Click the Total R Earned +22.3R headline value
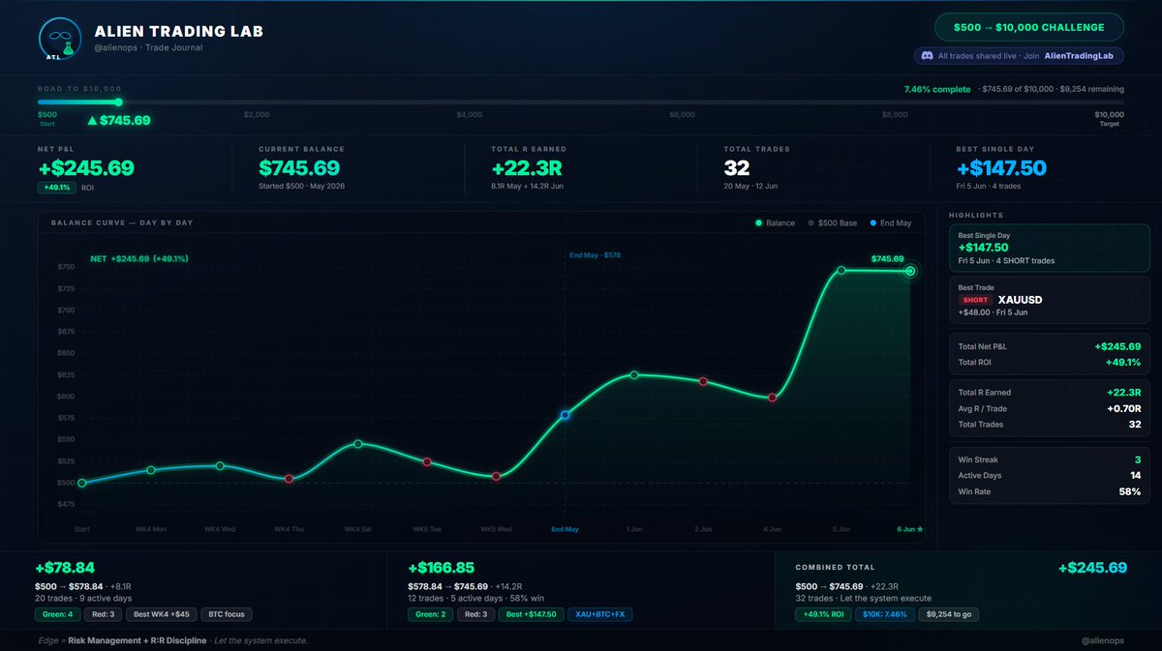Image resolution: width=1162 pixels, height=651 pixels. pos(529,167)
